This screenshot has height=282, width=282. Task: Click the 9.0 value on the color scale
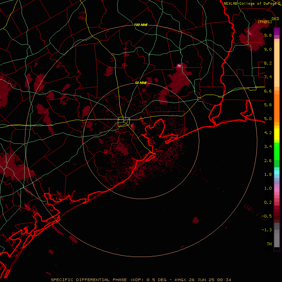268,49
